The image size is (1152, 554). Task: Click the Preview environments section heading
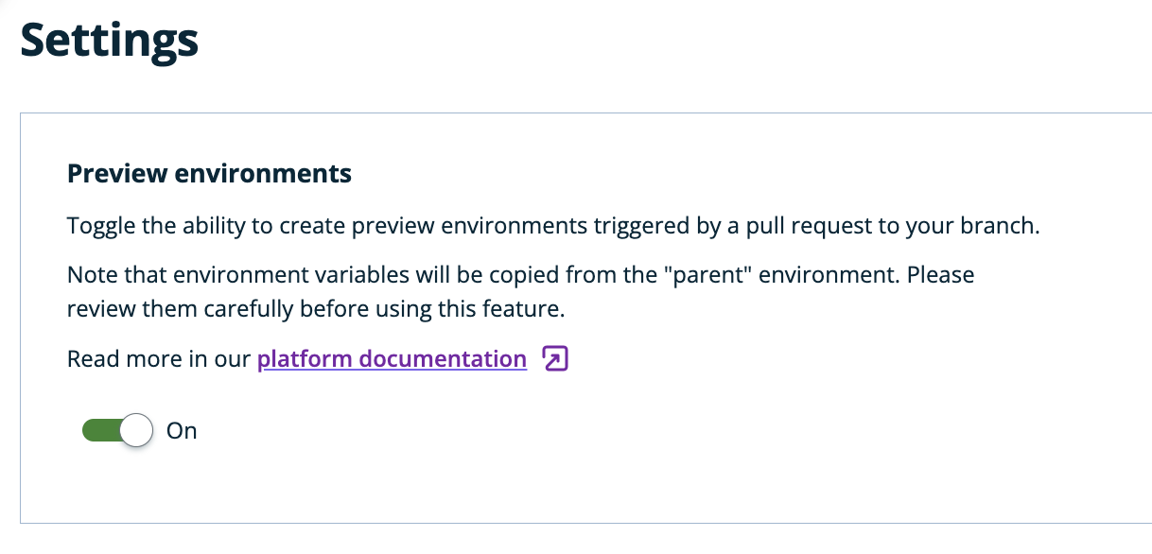[209, 174]
